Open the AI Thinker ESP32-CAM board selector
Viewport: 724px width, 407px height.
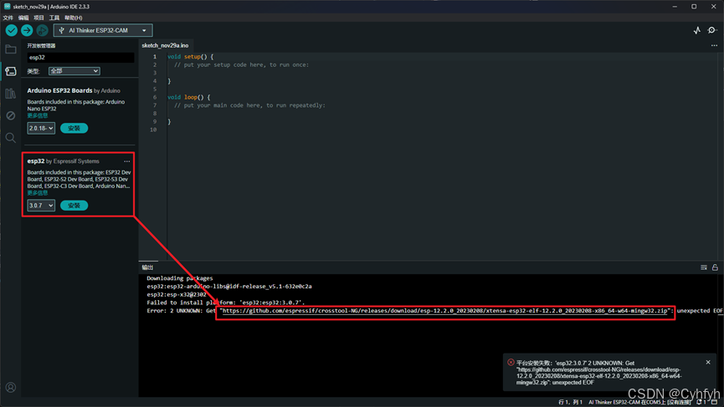(103, 30)
